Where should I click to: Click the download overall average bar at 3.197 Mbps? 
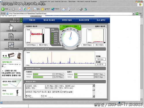43,74
